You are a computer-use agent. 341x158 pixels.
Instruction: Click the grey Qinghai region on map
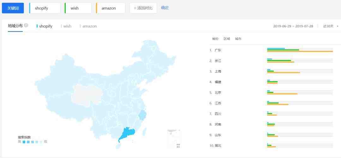[x=87, y=95]
